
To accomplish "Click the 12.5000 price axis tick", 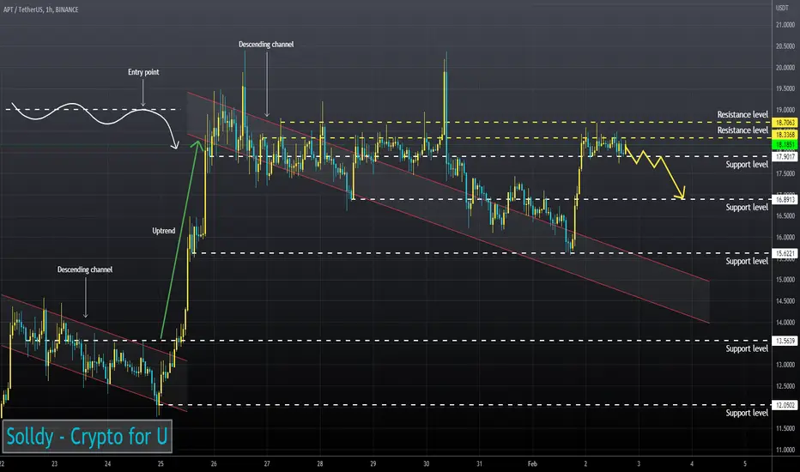I will [x=785, y=386].
